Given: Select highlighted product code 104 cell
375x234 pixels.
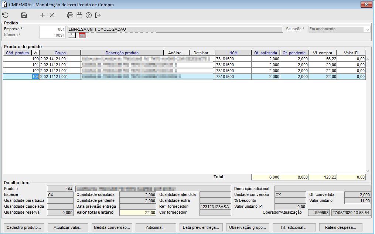Looking at the screenshot, I should pyautogui.click(x=21, y=77).
